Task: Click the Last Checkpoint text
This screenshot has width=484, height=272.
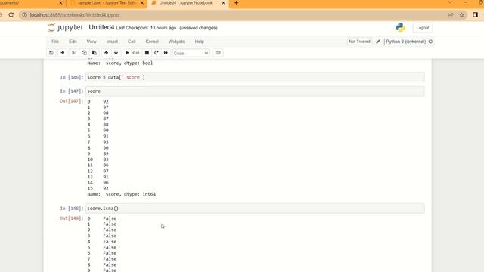Action: tap(146, 28)
